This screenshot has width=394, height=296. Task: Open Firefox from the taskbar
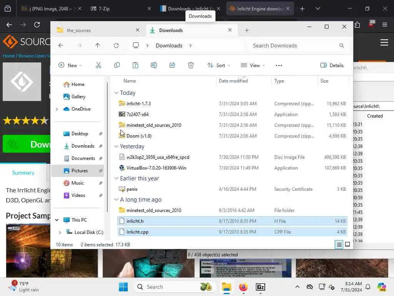tap(243, 287)
